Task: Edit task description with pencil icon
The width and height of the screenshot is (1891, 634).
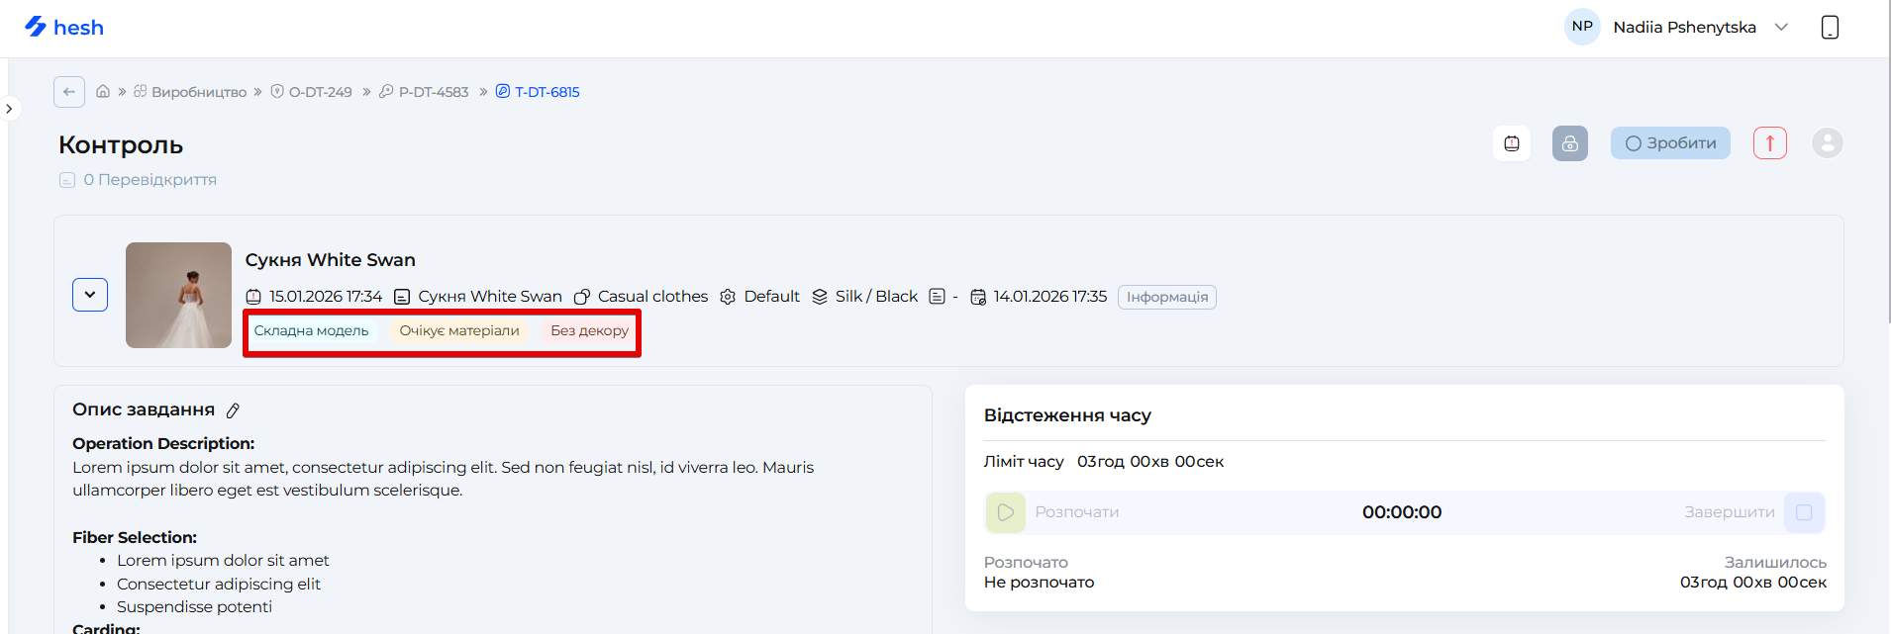Action: tap(234, 410)
